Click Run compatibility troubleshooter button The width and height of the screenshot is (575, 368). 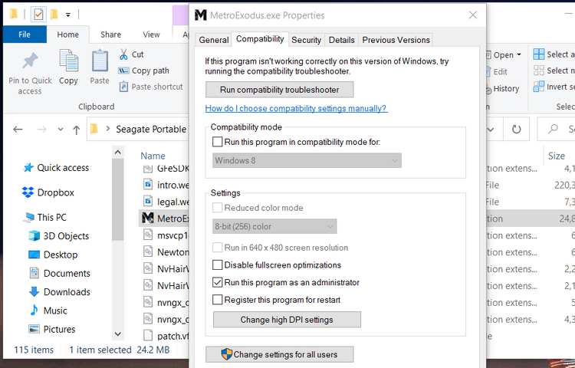[279, 90]
